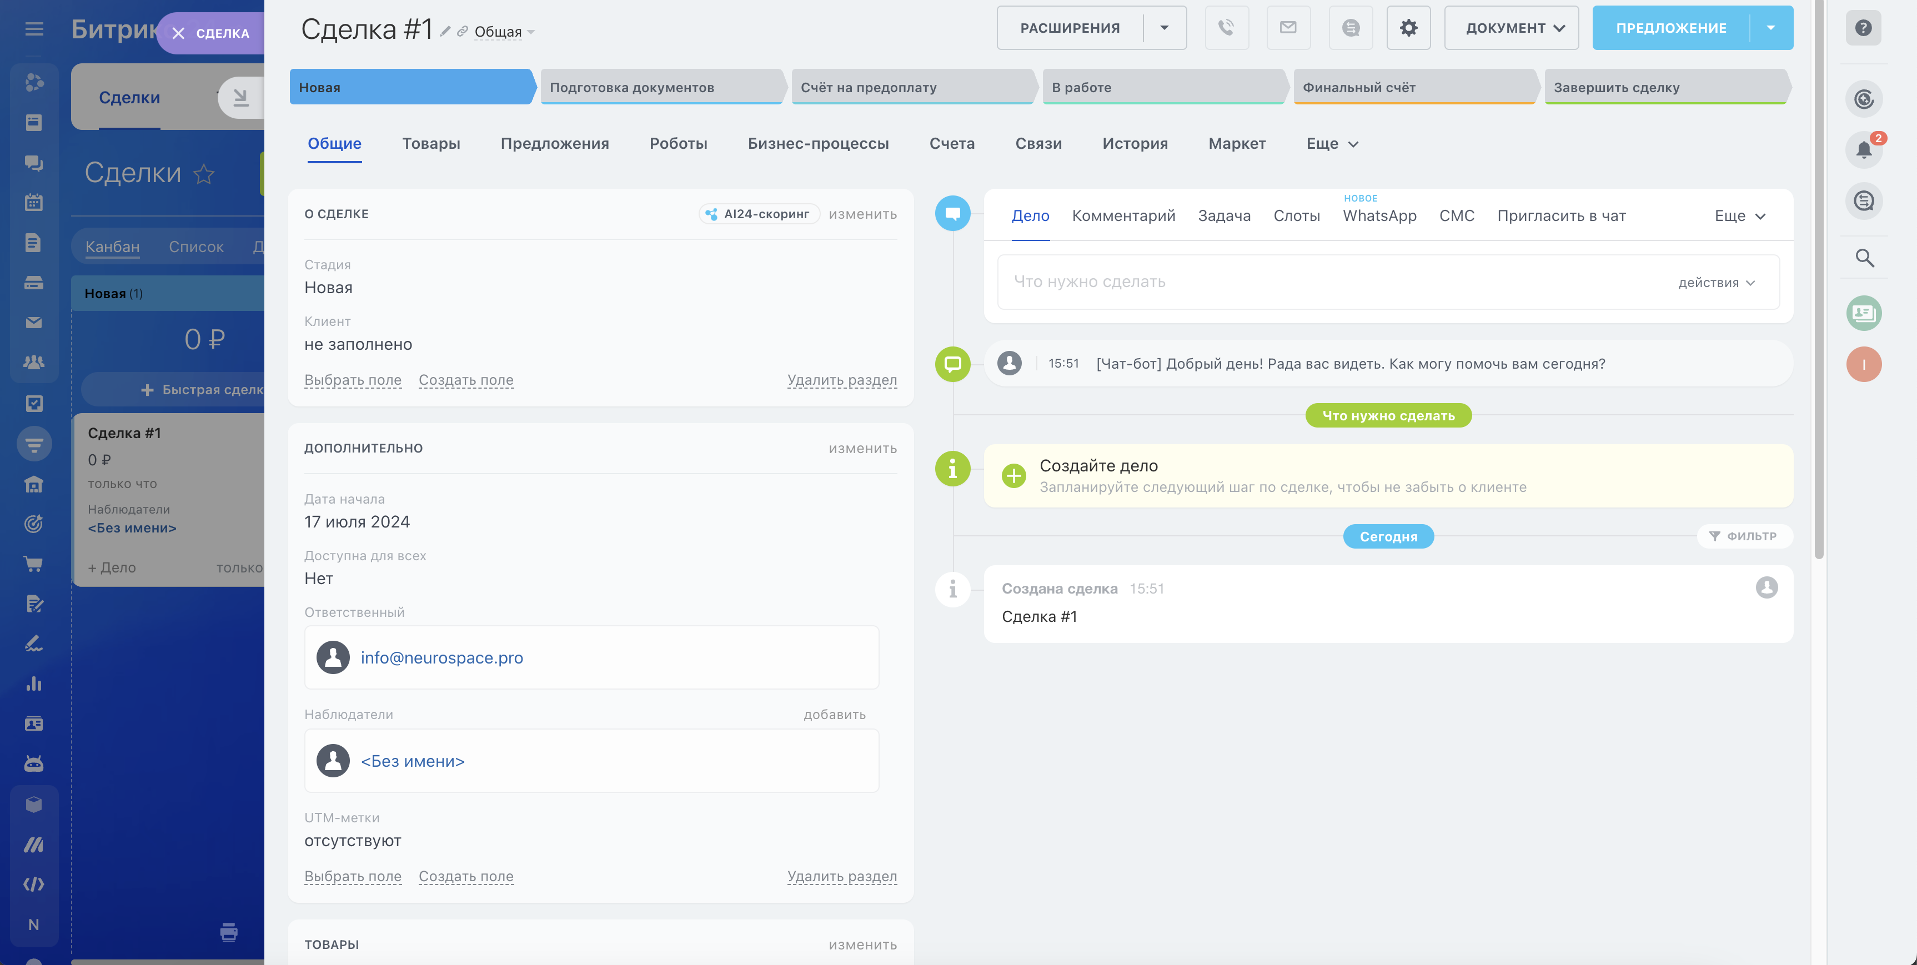Set stage to Подготовка документов
Image resolution: width=1917 pixels, height=965 pixels.
[x=661, y=87]
